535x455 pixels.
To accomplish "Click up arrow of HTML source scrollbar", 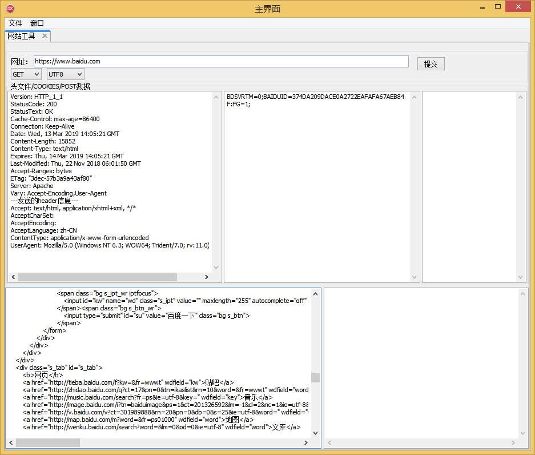I will click(315, 294).
